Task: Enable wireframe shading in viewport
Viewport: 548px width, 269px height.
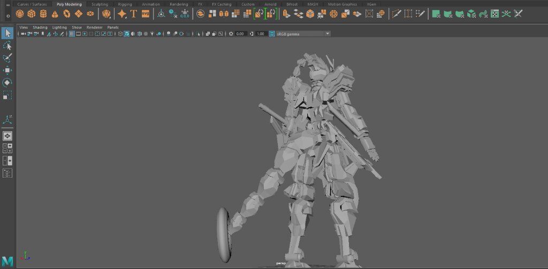Action: click(x=120, y=34)
